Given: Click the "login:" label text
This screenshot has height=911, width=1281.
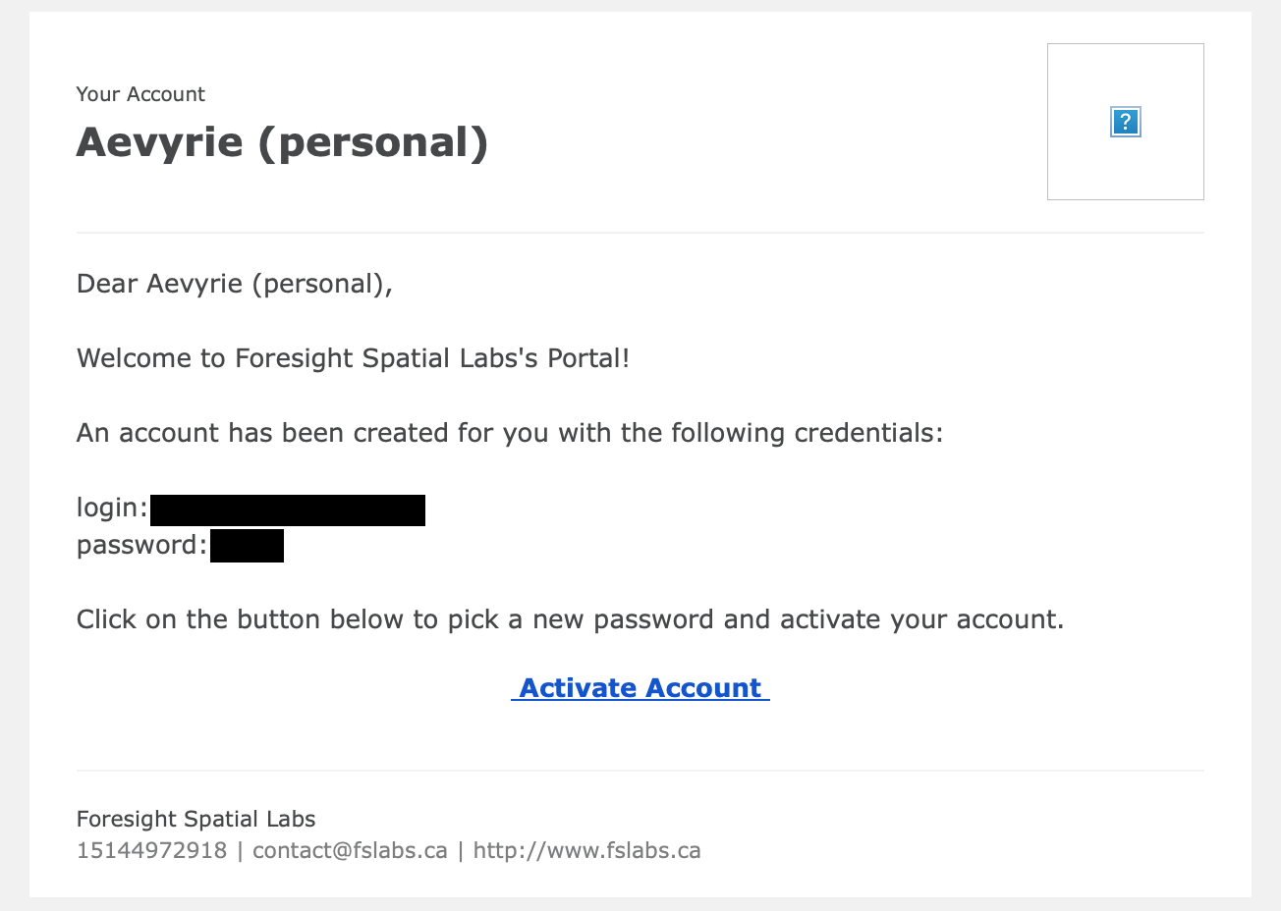Looking at the screenshot, I should (x=112, y=508).
